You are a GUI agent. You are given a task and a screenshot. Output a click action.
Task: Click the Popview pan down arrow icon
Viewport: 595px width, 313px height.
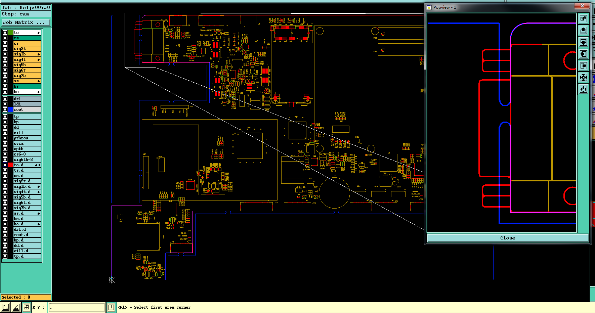coord(583,42)
